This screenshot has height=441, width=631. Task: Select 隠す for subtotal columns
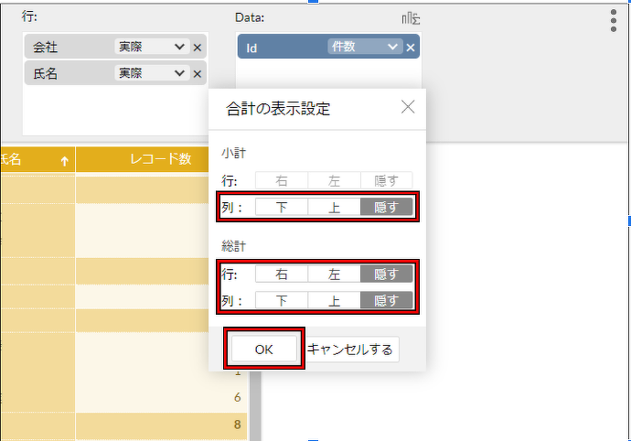point(387,208)
